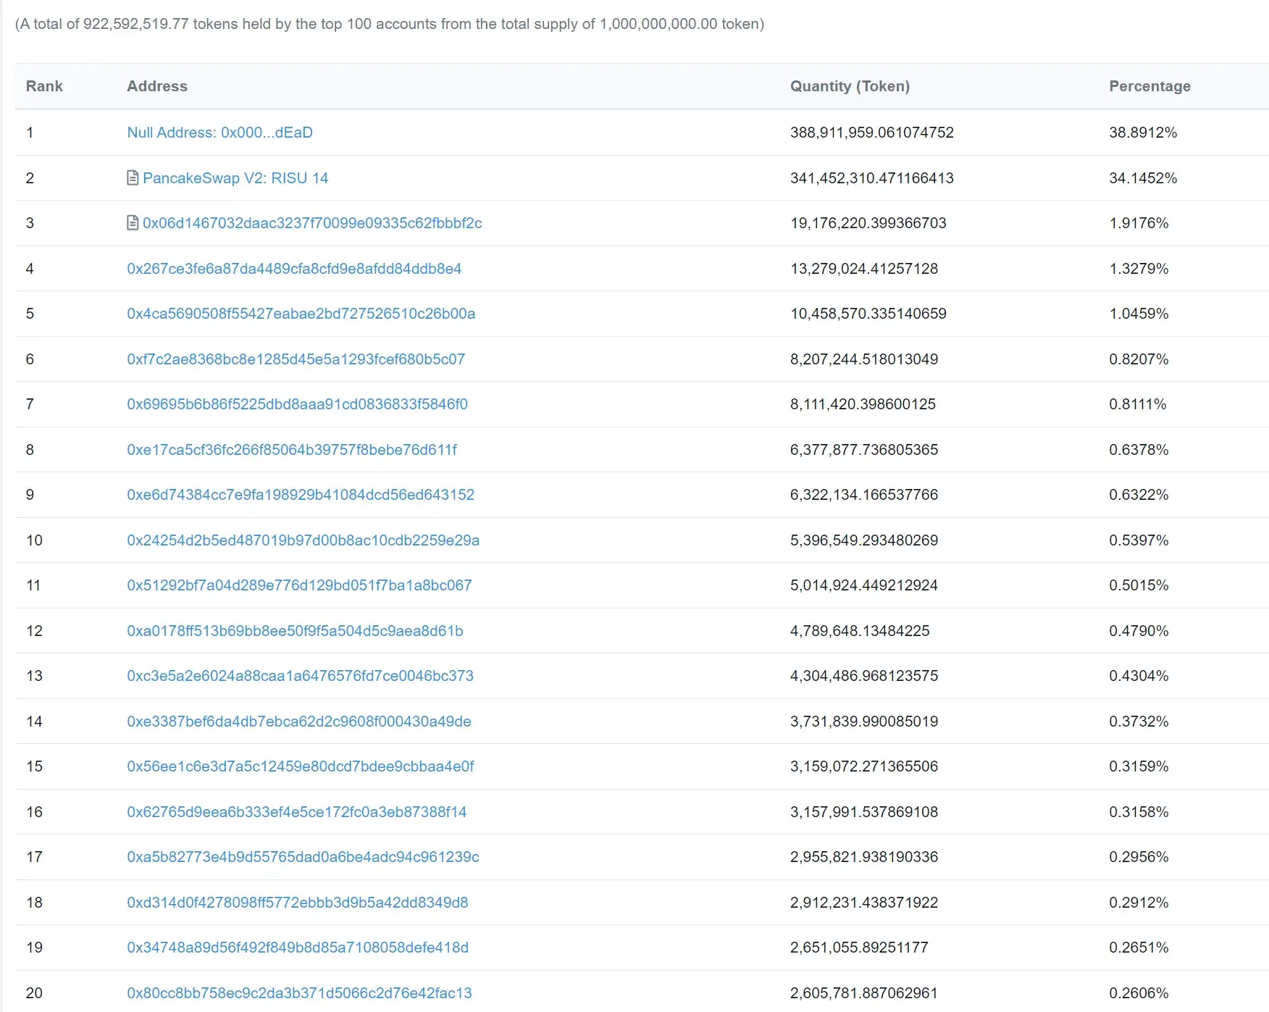Open rank 7 address 0x69695b6b86f5225
Screen dimensions: 1269x1012
(x=297, y=404)
